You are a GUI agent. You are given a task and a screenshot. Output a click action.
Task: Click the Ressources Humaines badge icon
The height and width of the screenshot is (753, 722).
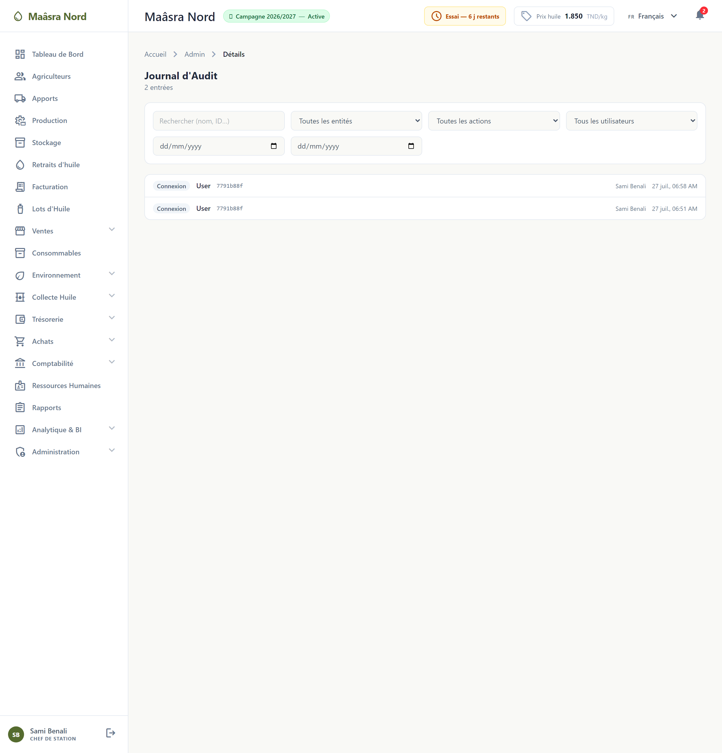click(x=20, y=386)
